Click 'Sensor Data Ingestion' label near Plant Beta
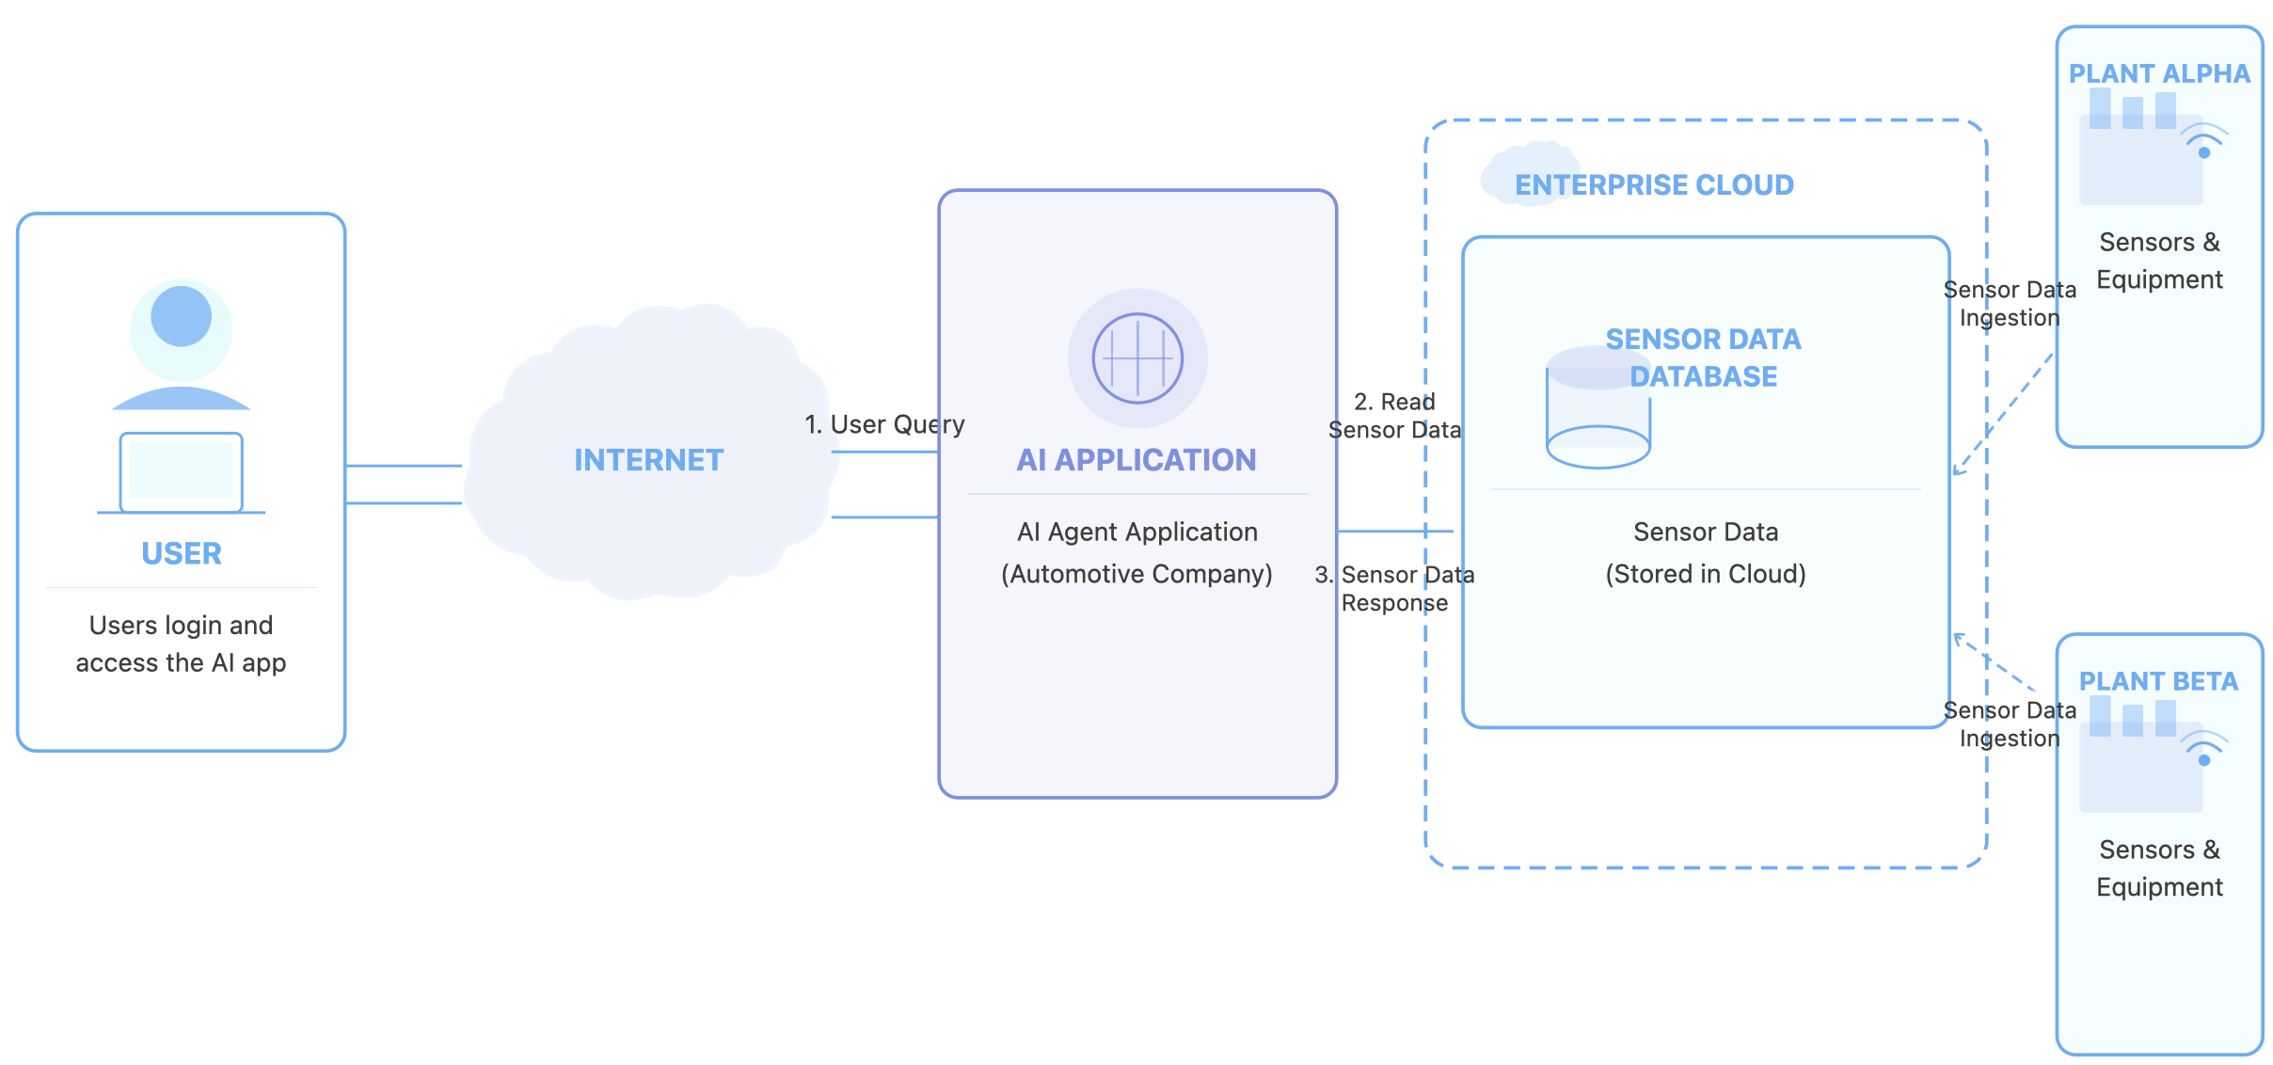 (x=2010, y=724)
